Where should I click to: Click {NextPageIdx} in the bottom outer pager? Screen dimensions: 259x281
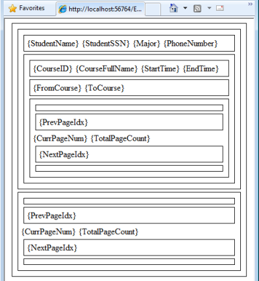click(x=52, y=247)
